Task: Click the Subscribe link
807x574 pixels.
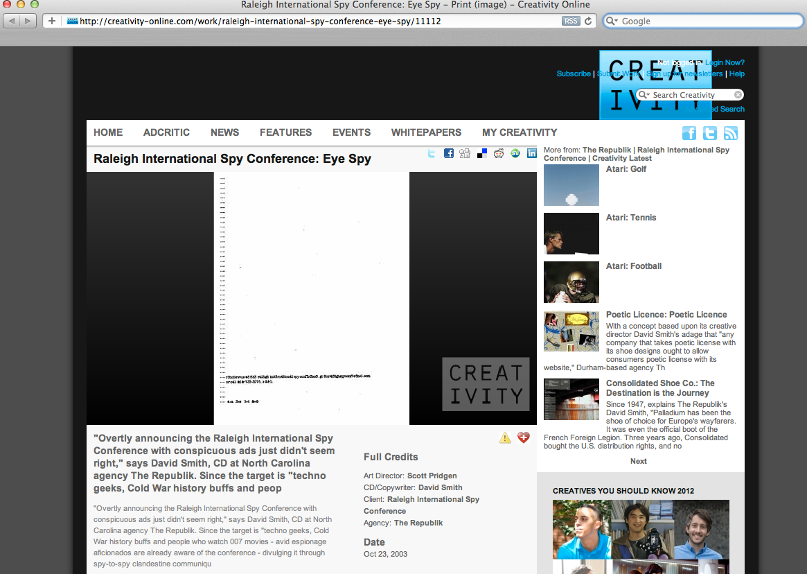Action: pyautogui.click(x=574, y=73)
